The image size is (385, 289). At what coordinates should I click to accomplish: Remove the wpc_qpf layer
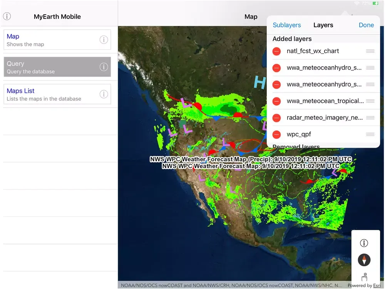(x=276, y=134)
